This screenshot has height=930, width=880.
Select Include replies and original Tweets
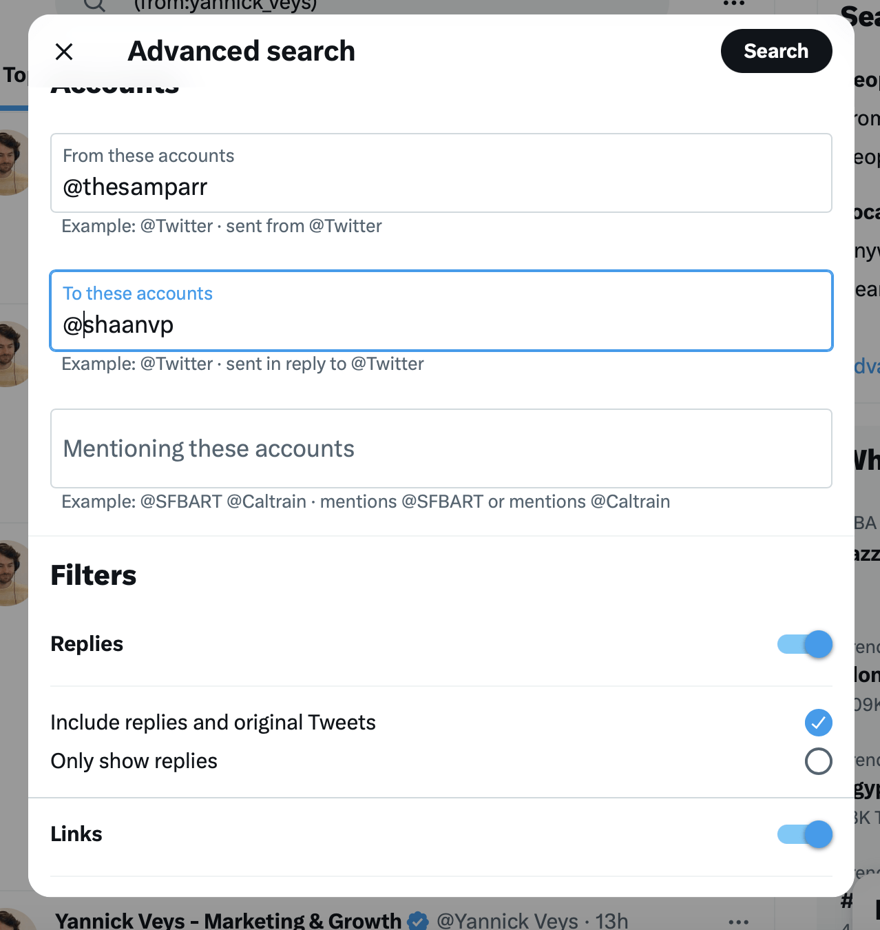(x=818, y=723)
